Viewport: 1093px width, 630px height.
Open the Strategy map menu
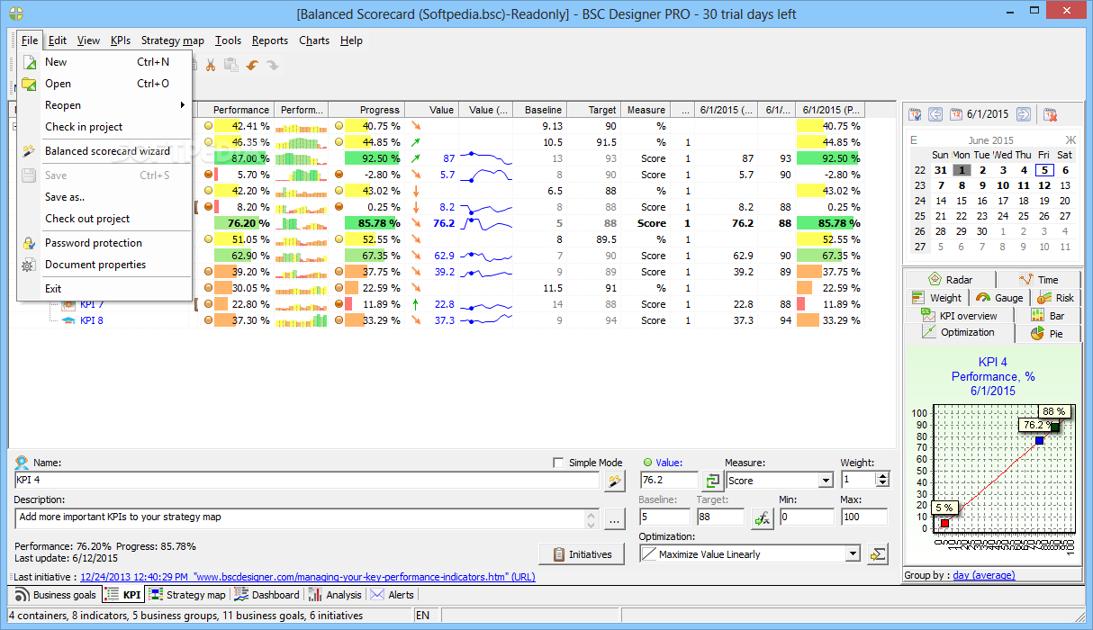[x=173, y=40]
